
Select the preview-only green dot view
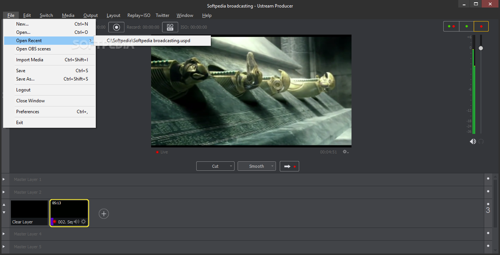click(x=467, y=26)
